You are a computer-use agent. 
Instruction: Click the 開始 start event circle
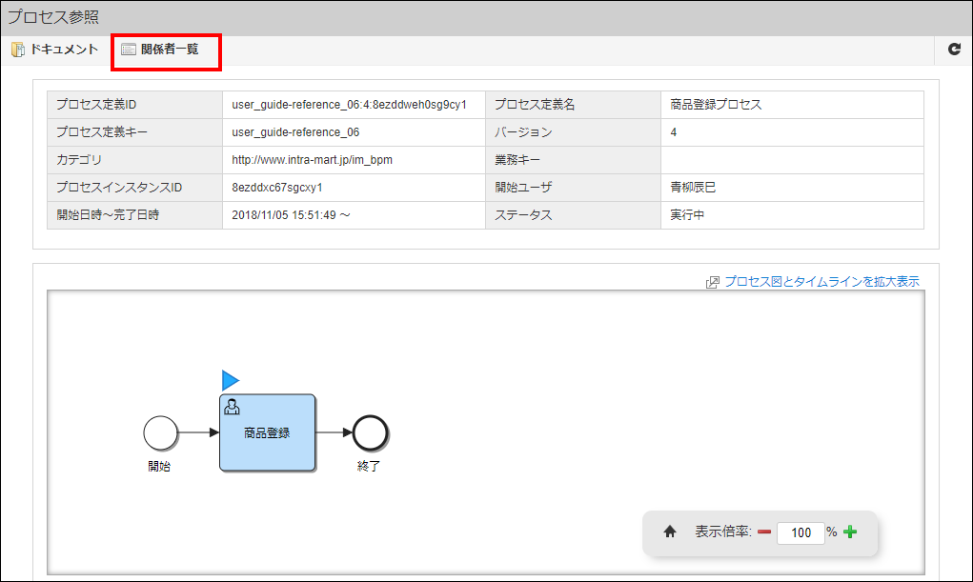[161, 433]
